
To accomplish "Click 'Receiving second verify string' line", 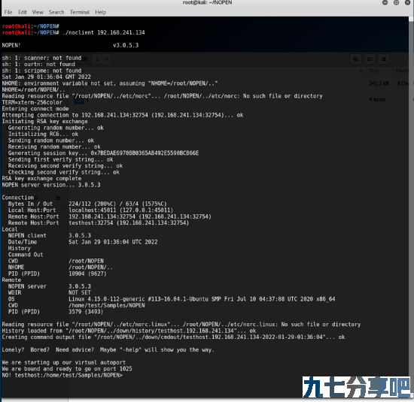I will click(65, 166).
